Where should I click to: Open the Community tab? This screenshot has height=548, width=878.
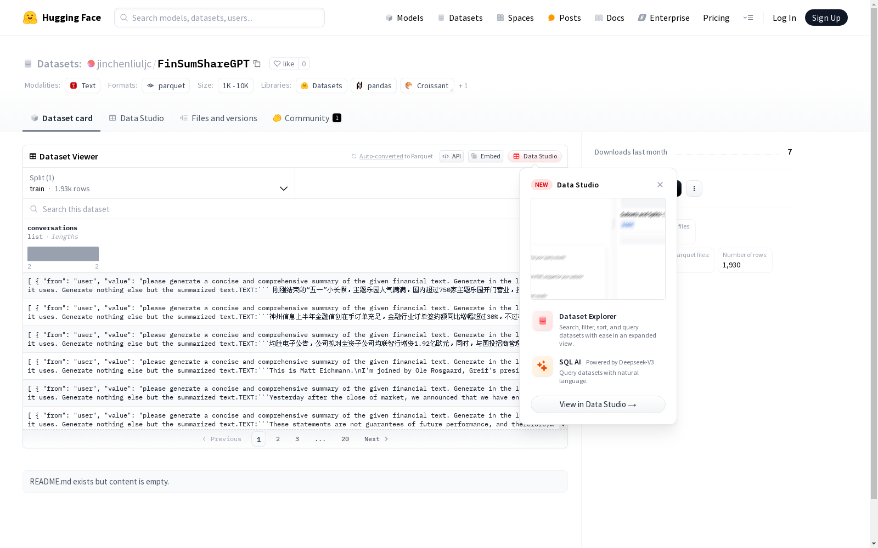tap(307, 118)
